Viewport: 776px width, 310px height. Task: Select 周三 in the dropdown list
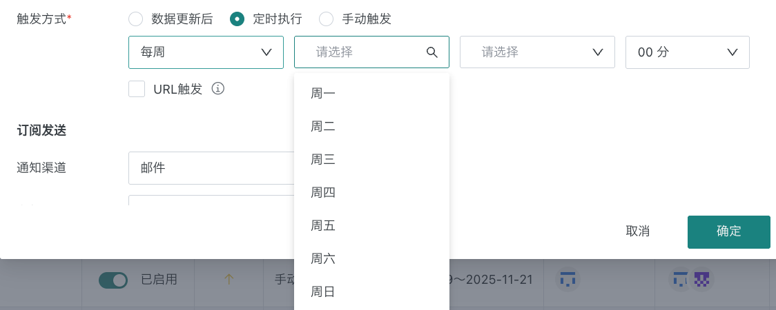[x=371, y=159]
